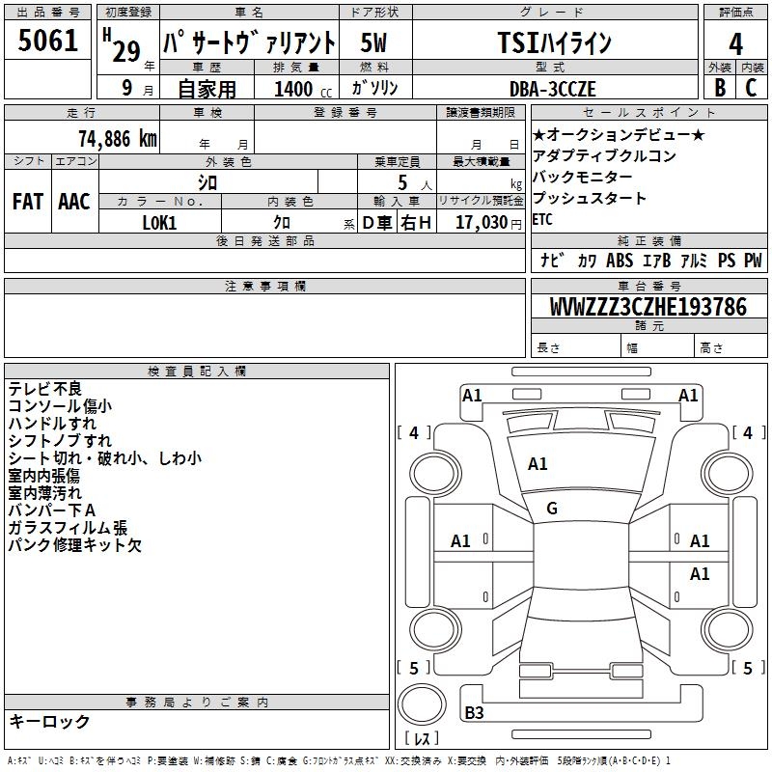This screenshot has height=772, width=772.
Task: Select the exterior color シロ
Action: point(207,183)
